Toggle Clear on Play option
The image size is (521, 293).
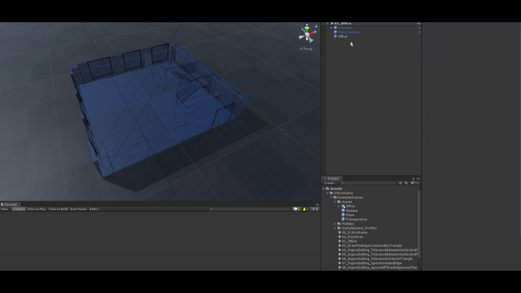(x=36, y=209)
